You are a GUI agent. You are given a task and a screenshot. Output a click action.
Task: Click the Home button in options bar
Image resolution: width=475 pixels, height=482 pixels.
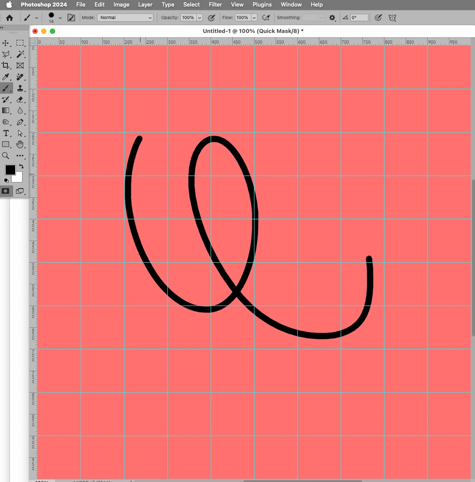pos(10,18)
